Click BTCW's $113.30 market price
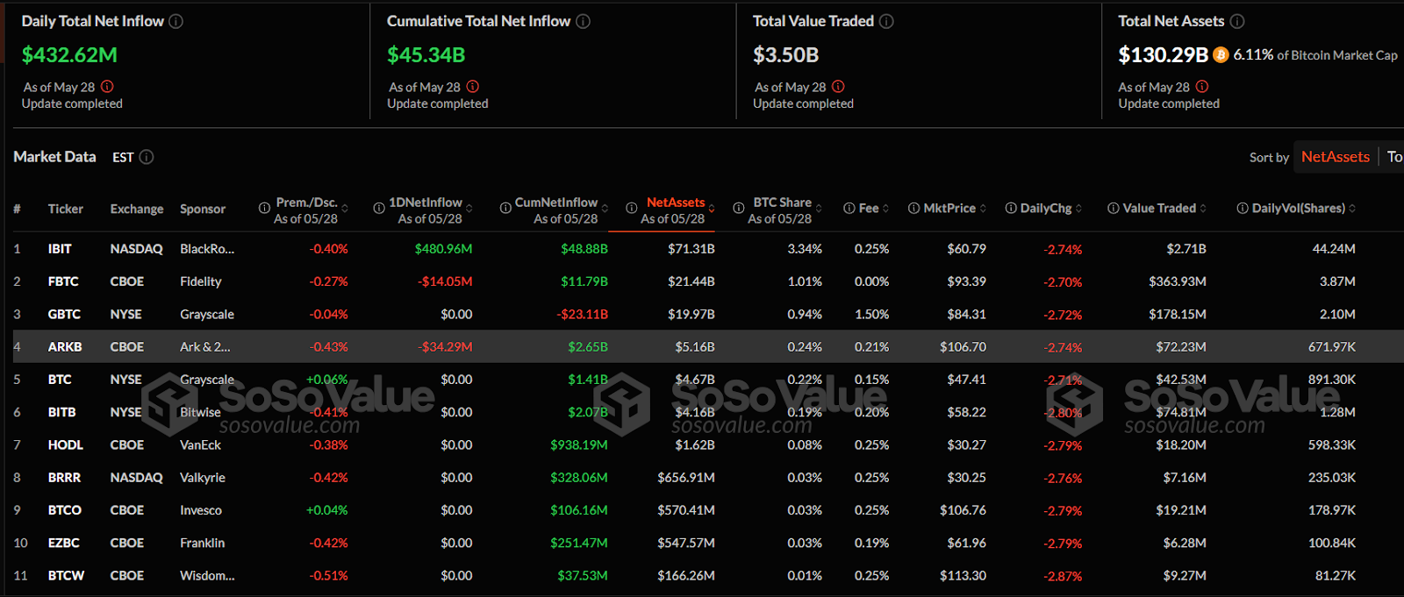The width and height of the screenshot is (1404, 597). 963,575
